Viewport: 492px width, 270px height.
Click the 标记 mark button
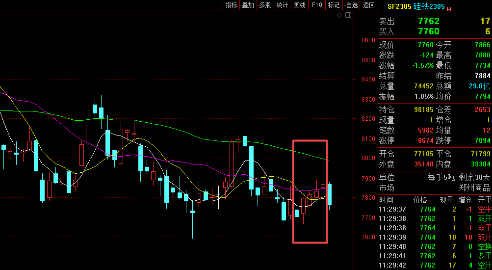(x=334, y=5)
